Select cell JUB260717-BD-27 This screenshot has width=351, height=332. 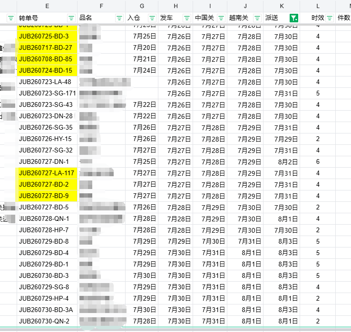coord(47,47)
